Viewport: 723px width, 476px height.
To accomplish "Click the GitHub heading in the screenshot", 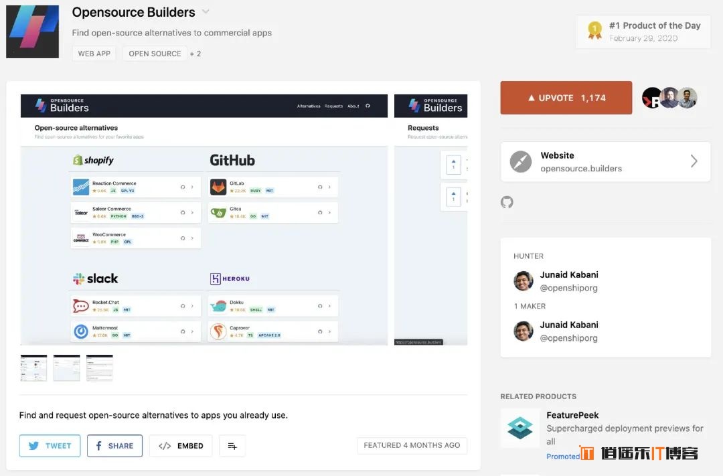I will click(232, 160).
